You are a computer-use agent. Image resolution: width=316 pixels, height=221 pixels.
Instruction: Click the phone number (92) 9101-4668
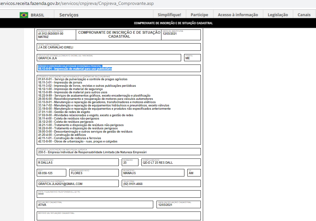click(x=133, y=184)
